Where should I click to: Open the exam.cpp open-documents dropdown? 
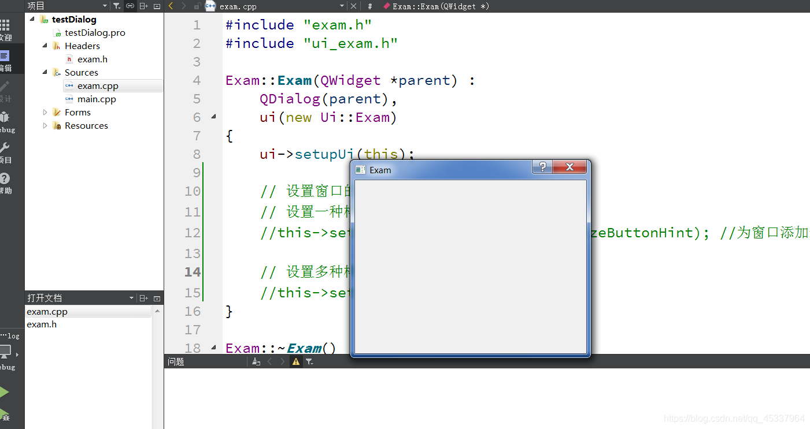click(x=342, y=6)
